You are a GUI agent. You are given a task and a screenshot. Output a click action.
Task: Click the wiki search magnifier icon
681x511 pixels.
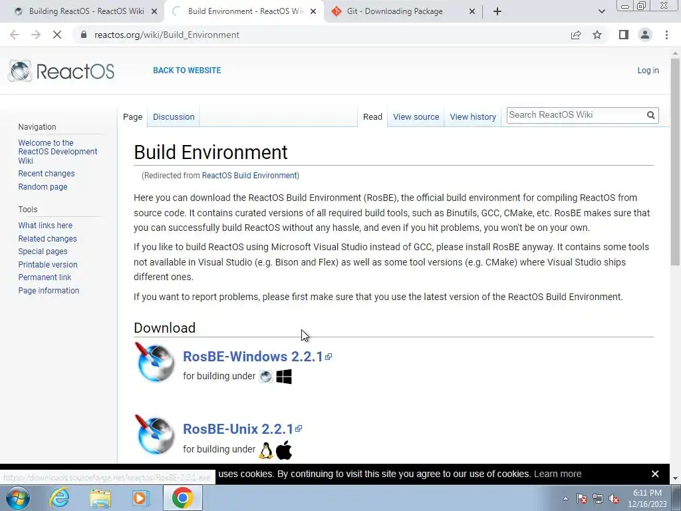point(650,115)
